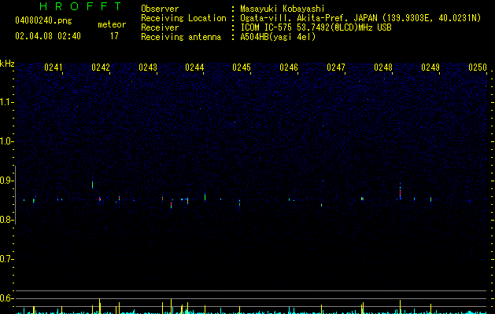Click the 0.6 kHz axis label
Screen dimensions: 495x314
tap(6, 298)
